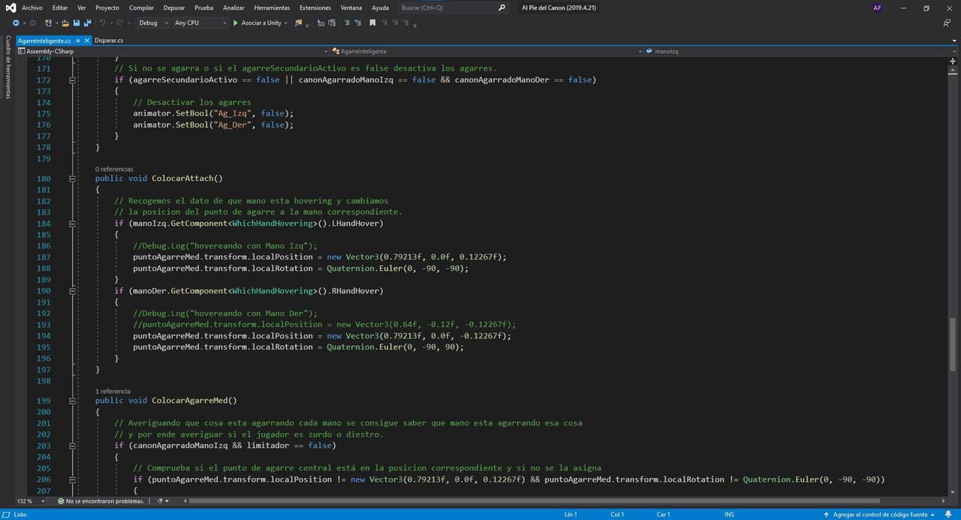Click the navigate backward arrow icon
The width and height of the screenshot is (961, 520).
coord(16,23)
